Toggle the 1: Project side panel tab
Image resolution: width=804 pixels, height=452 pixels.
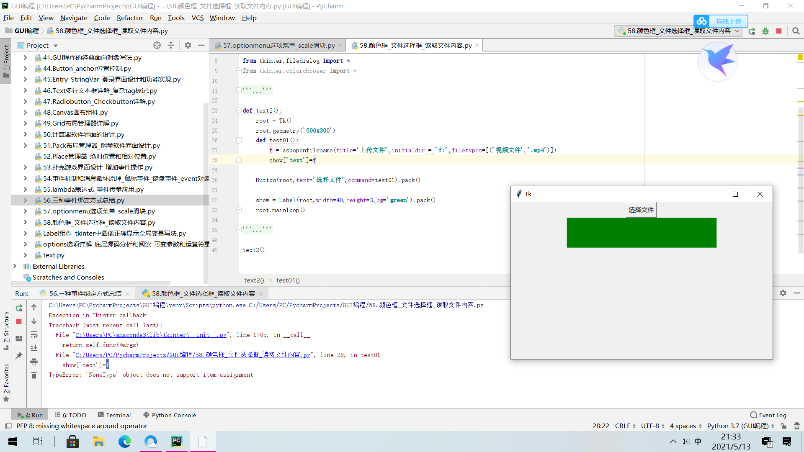6,62
